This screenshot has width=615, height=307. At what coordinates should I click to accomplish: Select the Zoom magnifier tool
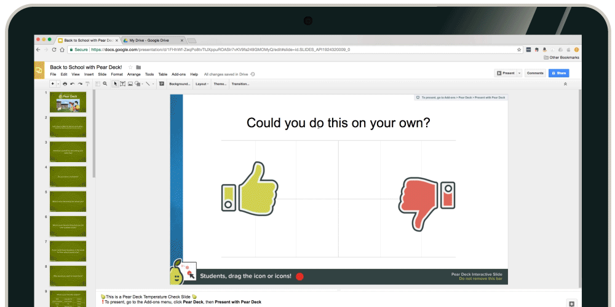105,84
